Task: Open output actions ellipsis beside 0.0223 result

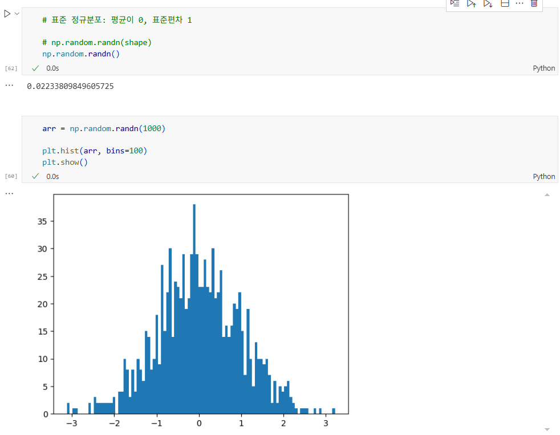Action: [x=9, y=86]
